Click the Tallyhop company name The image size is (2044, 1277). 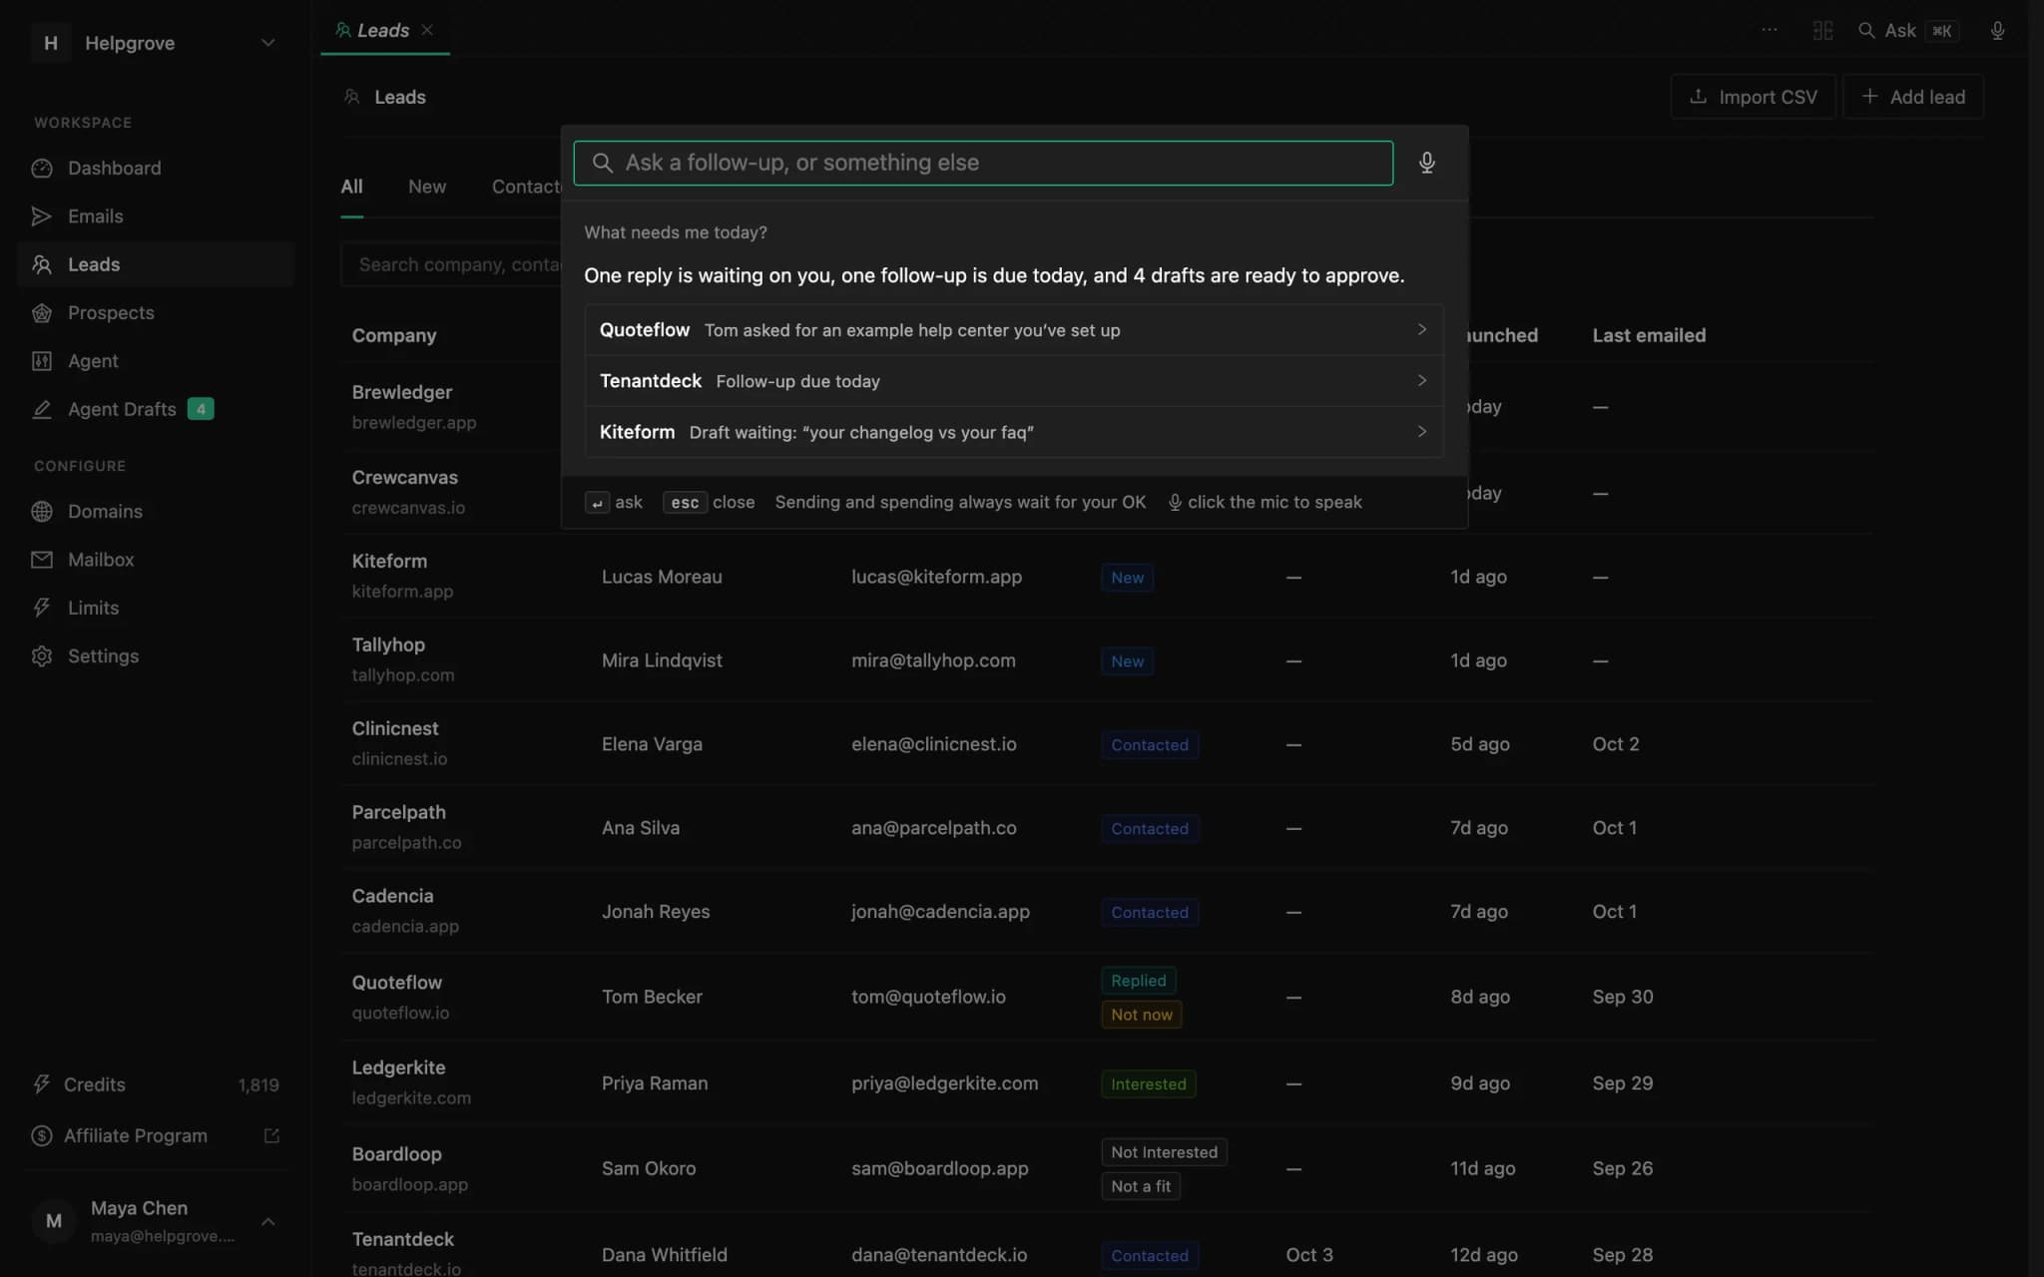click(388, 644)
